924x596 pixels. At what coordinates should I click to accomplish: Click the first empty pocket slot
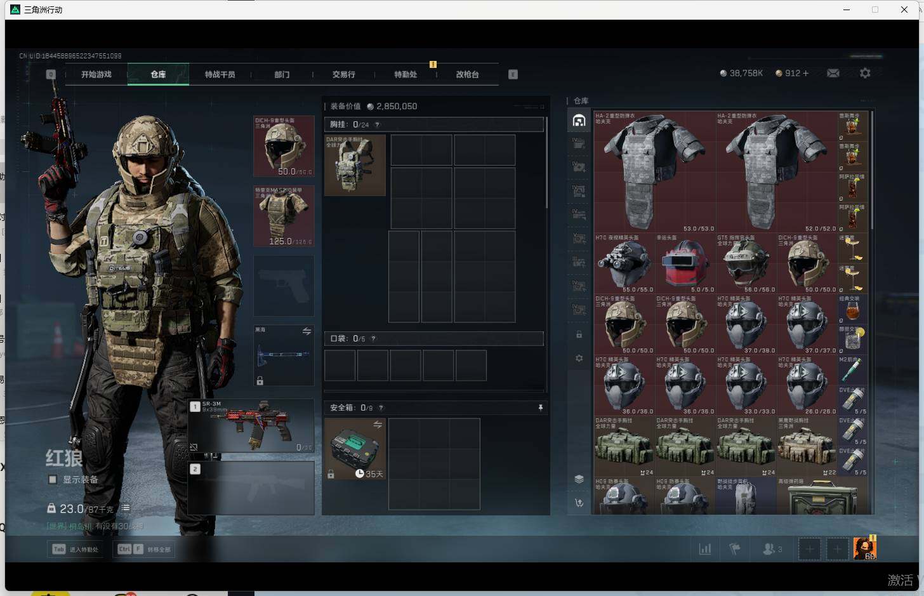340,365
